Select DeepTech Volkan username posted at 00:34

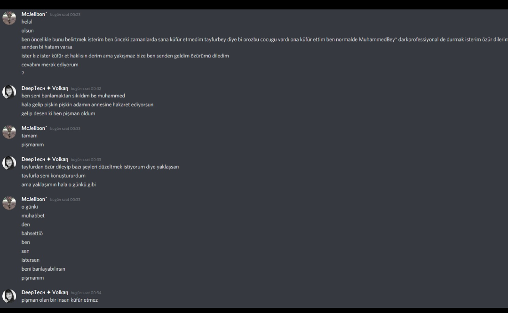click(x=45, y=293)
